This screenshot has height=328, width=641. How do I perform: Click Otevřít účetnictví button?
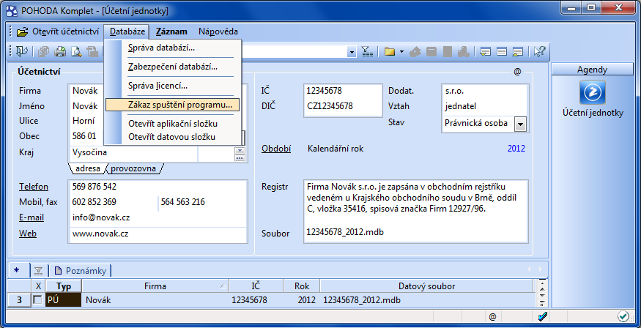click(x=59, y=31)
